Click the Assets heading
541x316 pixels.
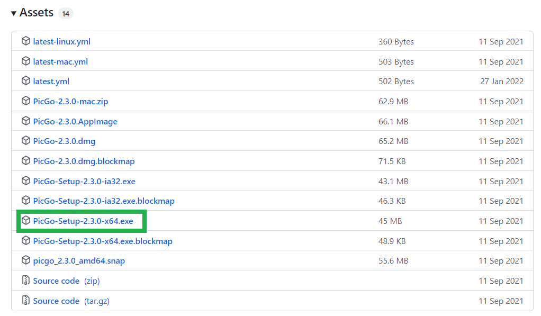(x=37, y=13)
